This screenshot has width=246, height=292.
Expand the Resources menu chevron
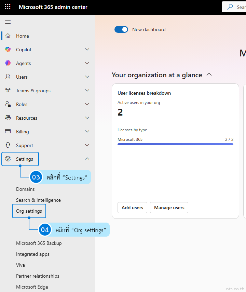click(87, 118)
